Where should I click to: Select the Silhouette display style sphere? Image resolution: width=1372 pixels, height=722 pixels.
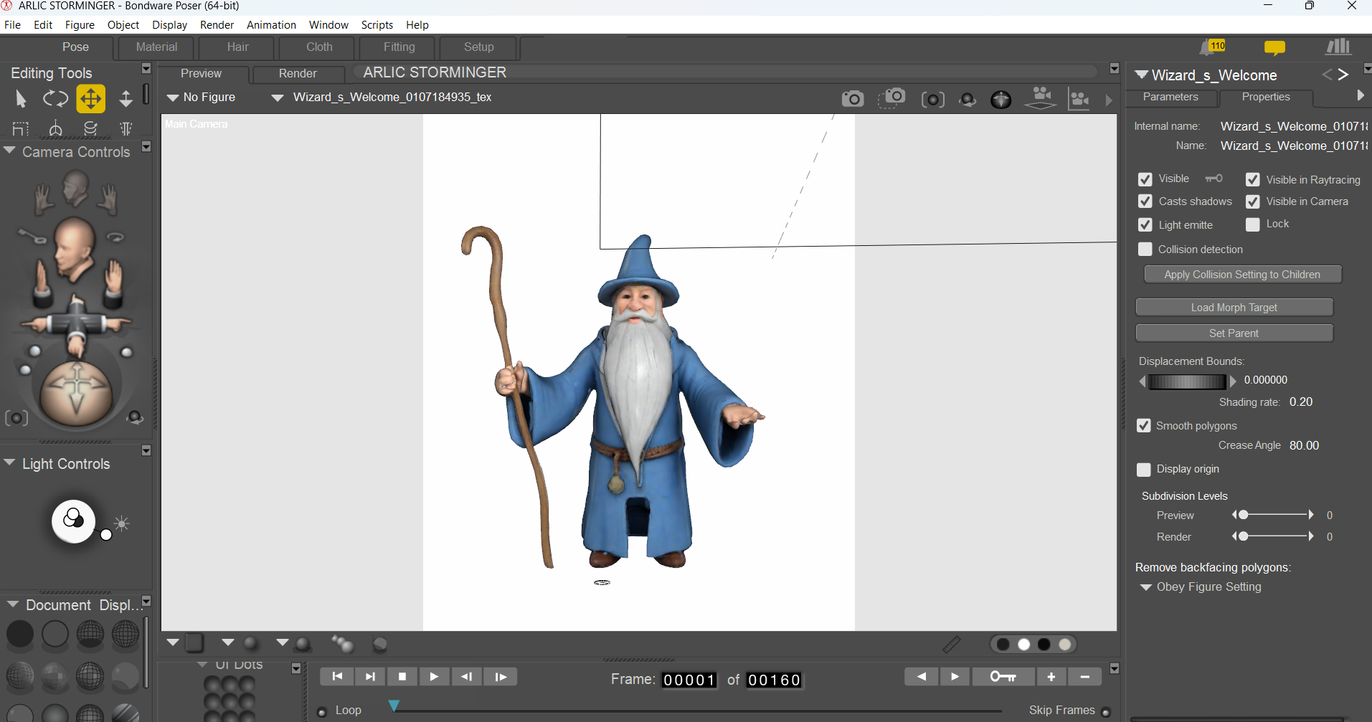coord(20,634)
